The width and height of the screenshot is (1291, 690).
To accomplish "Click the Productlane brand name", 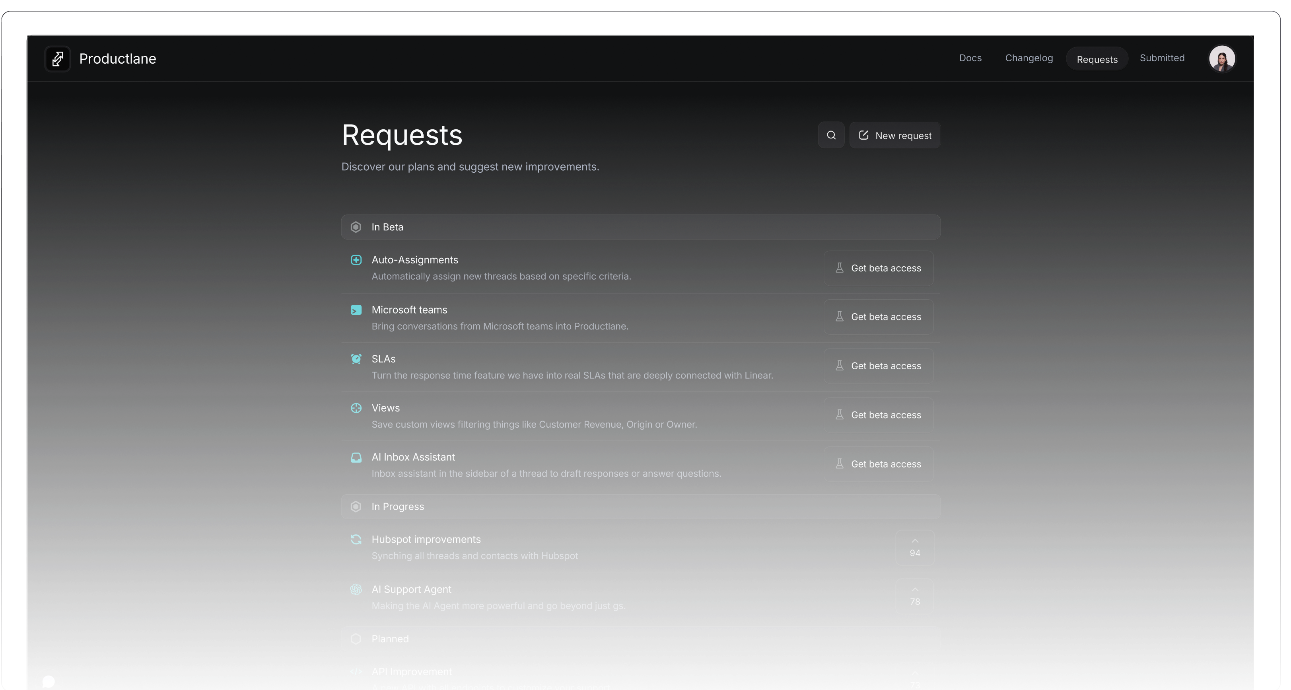I will (118, 58).
